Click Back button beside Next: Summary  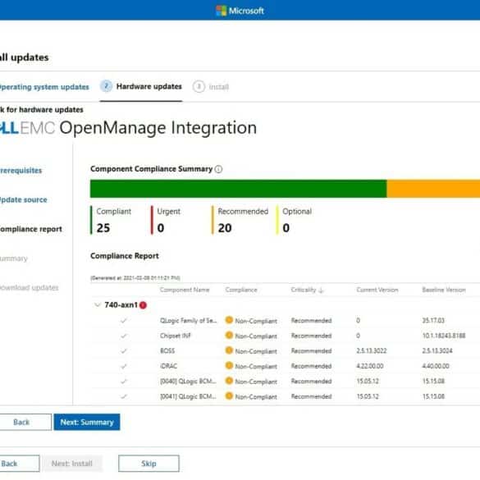[x=25, y=422]
